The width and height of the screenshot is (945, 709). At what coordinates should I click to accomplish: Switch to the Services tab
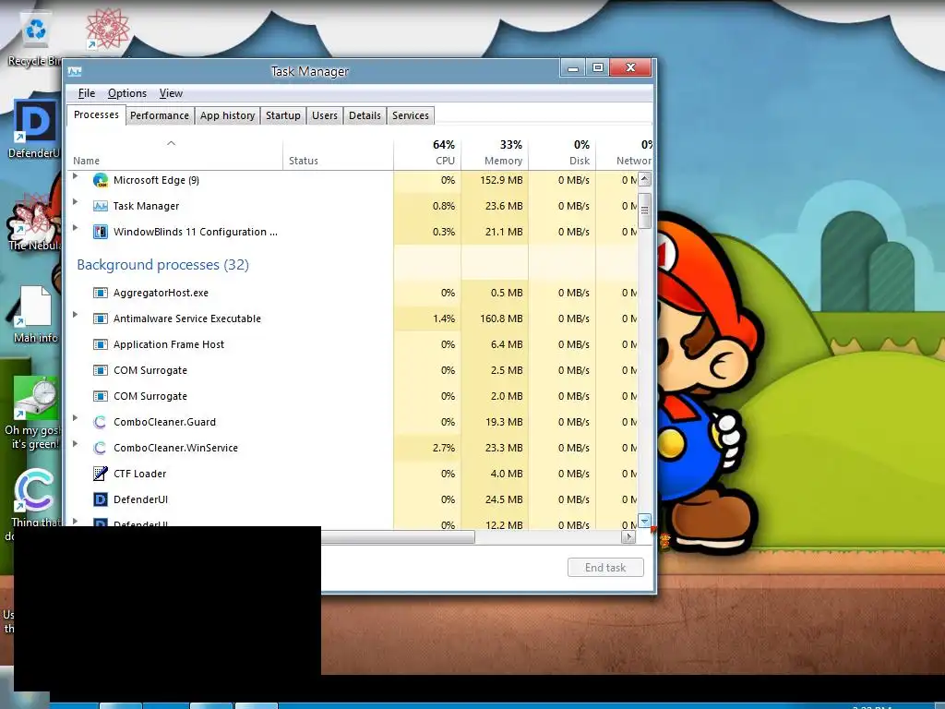pos(411,115)
